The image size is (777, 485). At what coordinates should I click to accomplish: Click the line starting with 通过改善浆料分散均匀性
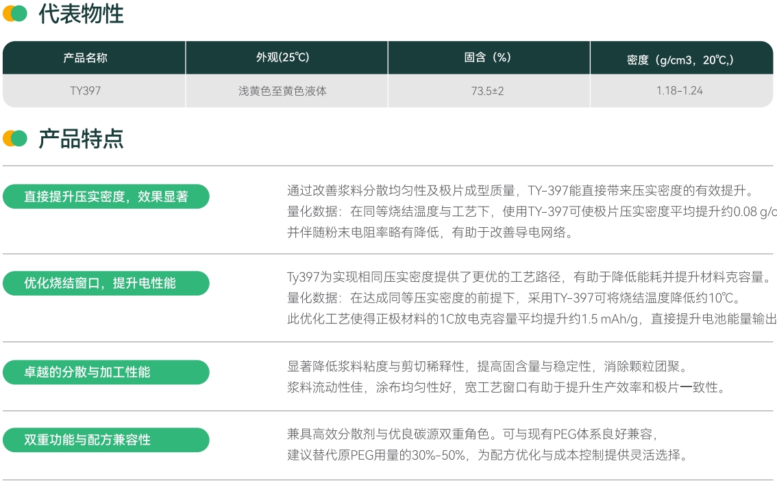pos(520,191)
